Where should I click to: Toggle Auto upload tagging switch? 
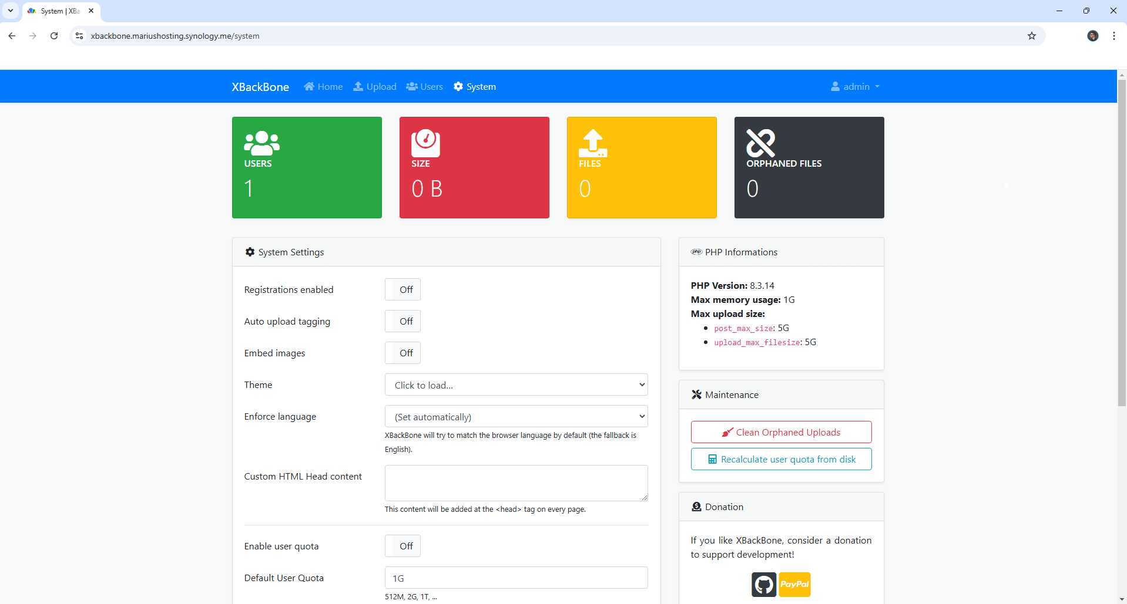pyautogui.click(x=403, y=321)
